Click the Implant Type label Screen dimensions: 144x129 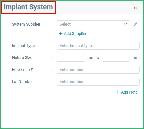pos(23,46)
